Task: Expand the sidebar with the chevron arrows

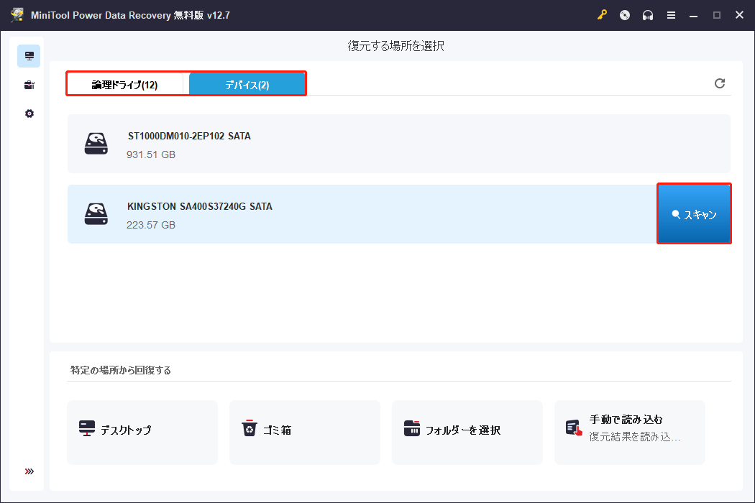Action: 29,471
